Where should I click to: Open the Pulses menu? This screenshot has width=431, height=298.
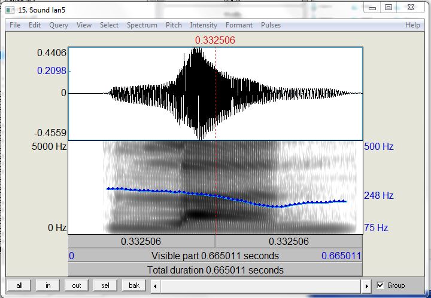click(271, 25)
